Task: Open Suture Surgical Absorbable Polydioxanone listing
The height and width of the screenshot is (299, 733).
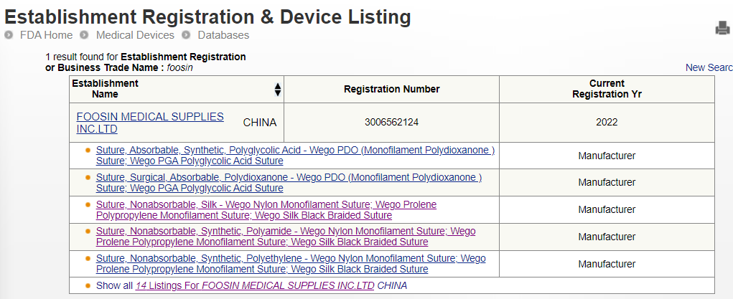Action: [x=289, y=183]
